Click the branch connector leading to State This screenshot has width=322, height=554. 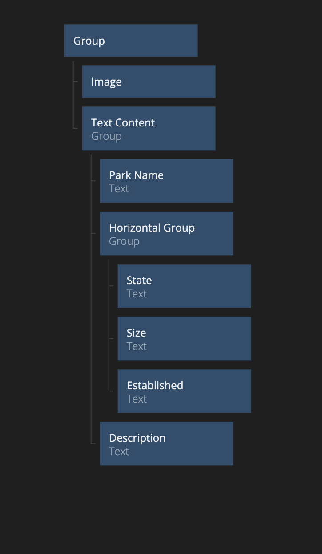(111, 286)
